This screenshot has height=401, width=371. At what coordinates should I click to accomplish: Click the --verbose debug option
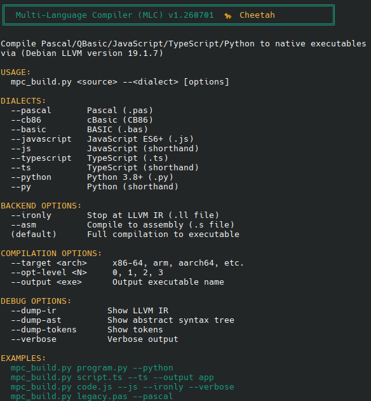[34, 339]
